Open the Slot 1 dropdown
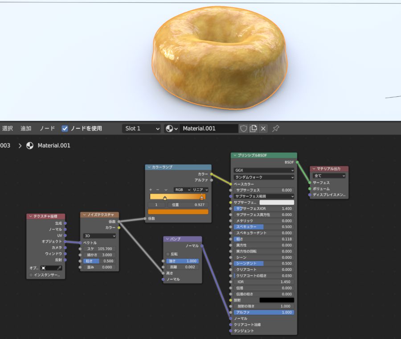Viewport: 401px width, 339px height. click(141, 128)
